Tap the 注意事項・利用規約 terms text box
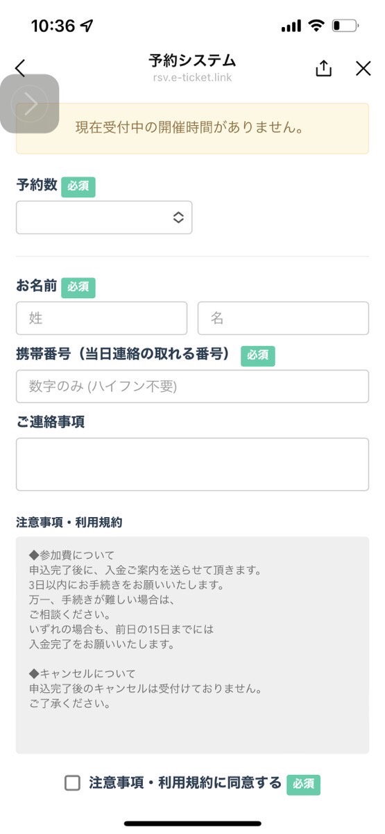The height and width of the screenshot is (834, 385). click(192, 645)
